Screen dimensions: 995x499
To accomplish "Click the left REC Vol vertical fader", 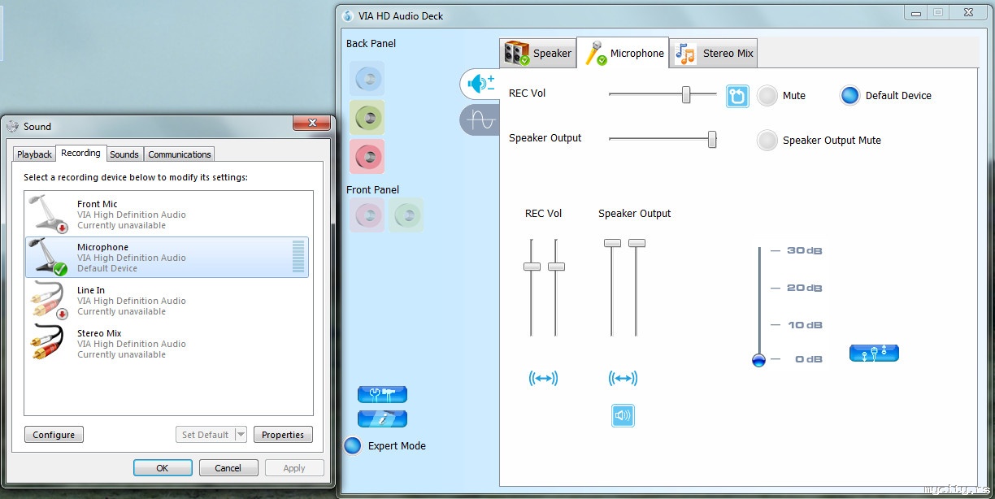I will [x=532, y=267].
